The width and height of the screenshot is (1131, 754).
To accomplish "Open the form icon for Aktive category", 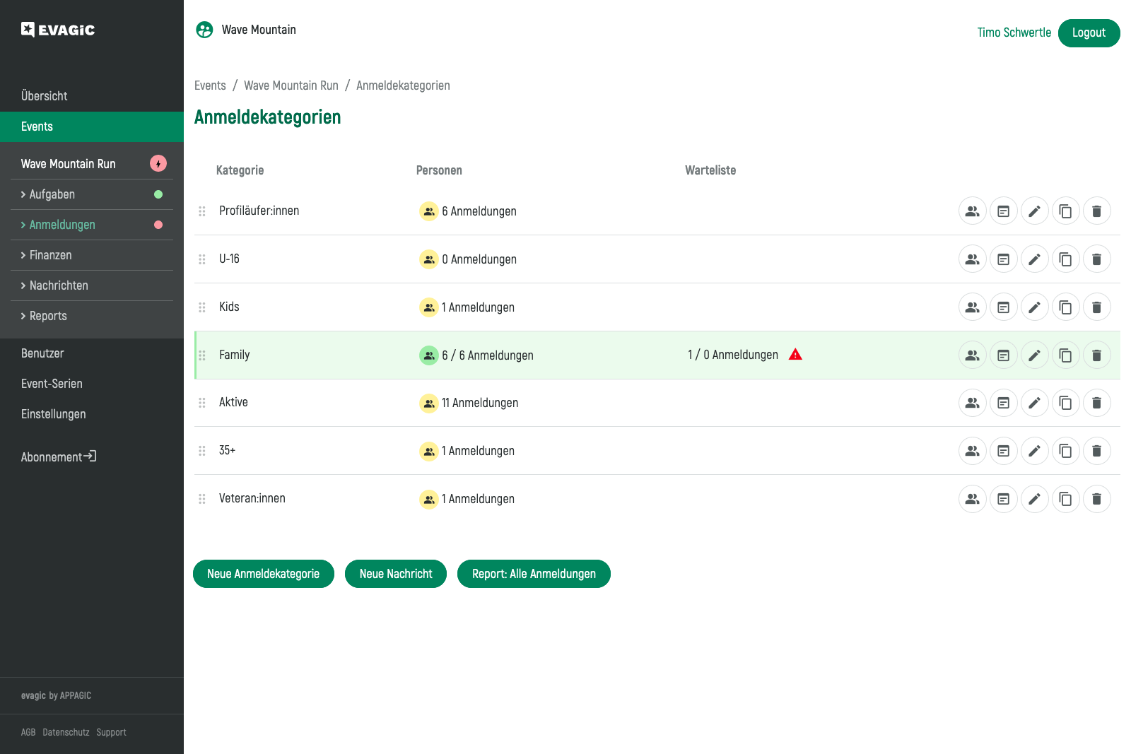I will pos(1003,403).
